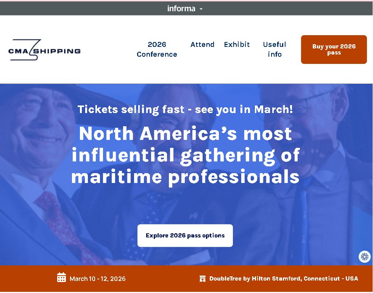
Task: Open the "Attend" menu
Action: 202,44
